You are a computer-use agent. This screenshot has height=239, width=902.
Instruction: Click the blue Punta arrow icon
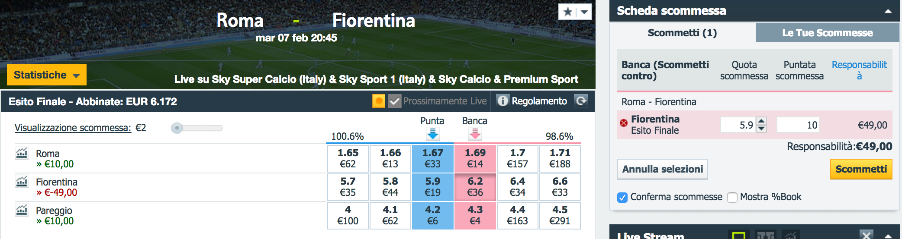click(432, 134)
